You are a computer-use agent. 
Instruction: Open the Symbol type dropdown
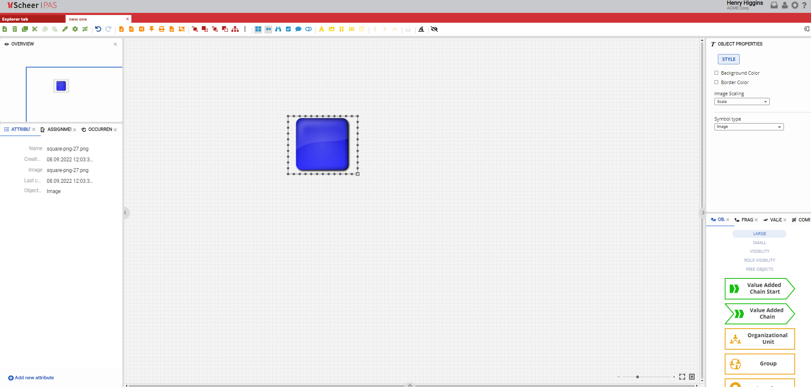point(749,127)
